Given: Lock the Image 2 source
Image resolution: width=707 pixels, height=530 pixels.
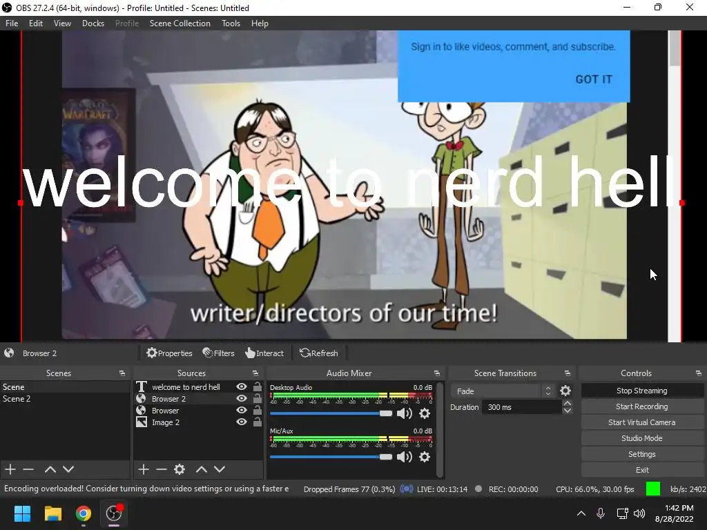Looking at the screenshot, I should click(x=257, y=422).
